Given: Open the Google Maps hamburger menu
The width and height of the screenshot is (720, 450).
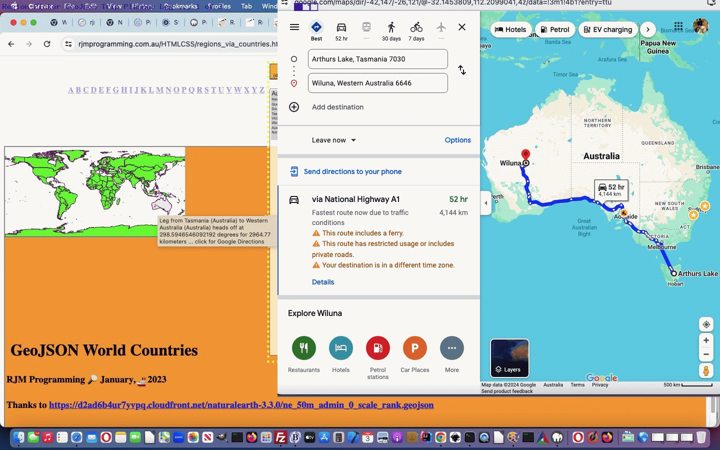Looking at the screenshot, I should [x=294, y=27].
